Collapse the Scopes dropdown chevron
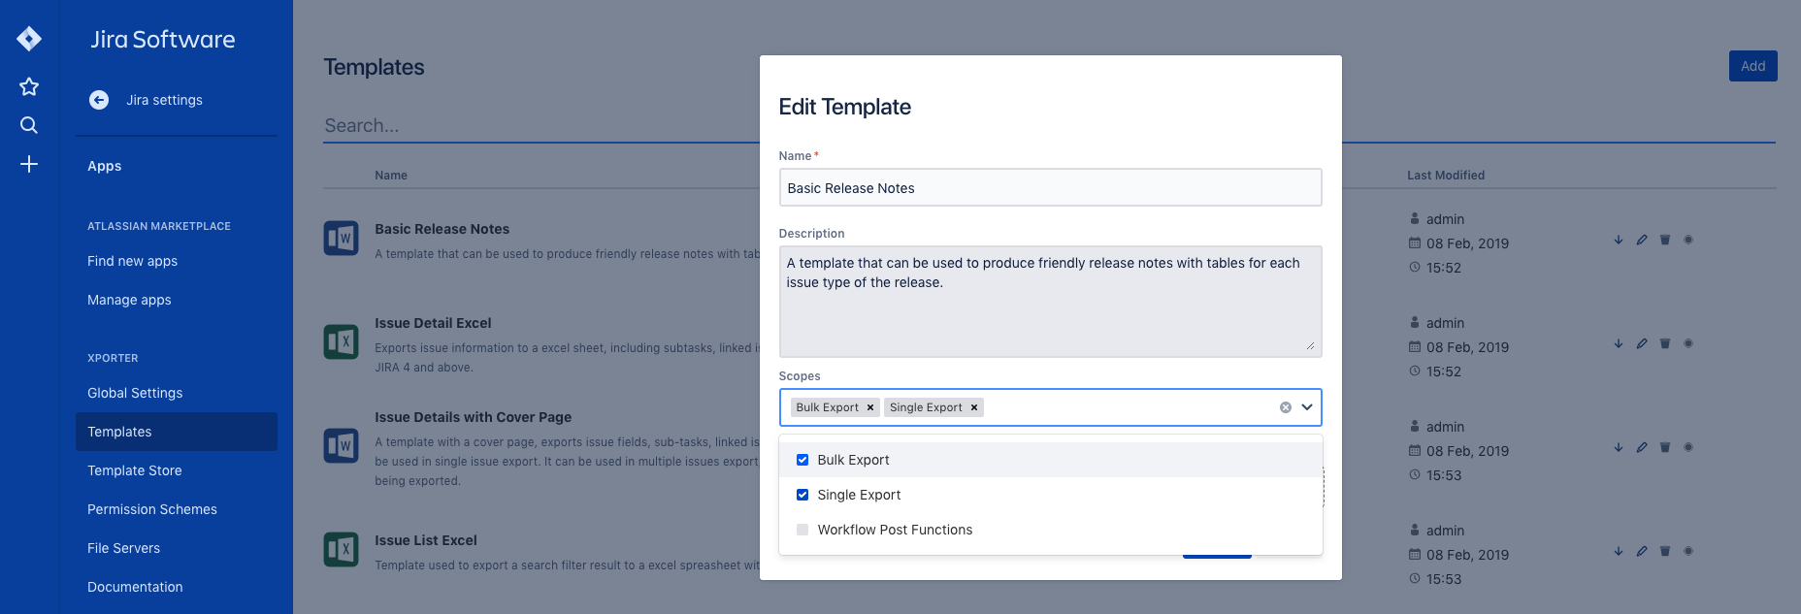 [1307, 407]
